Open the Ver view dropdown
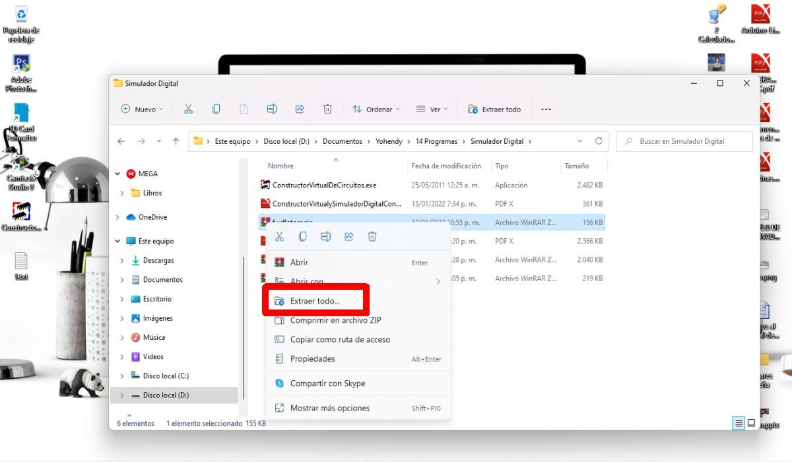Screen dimensions: 792x462 pyautogui.click(x=432, y=110)
